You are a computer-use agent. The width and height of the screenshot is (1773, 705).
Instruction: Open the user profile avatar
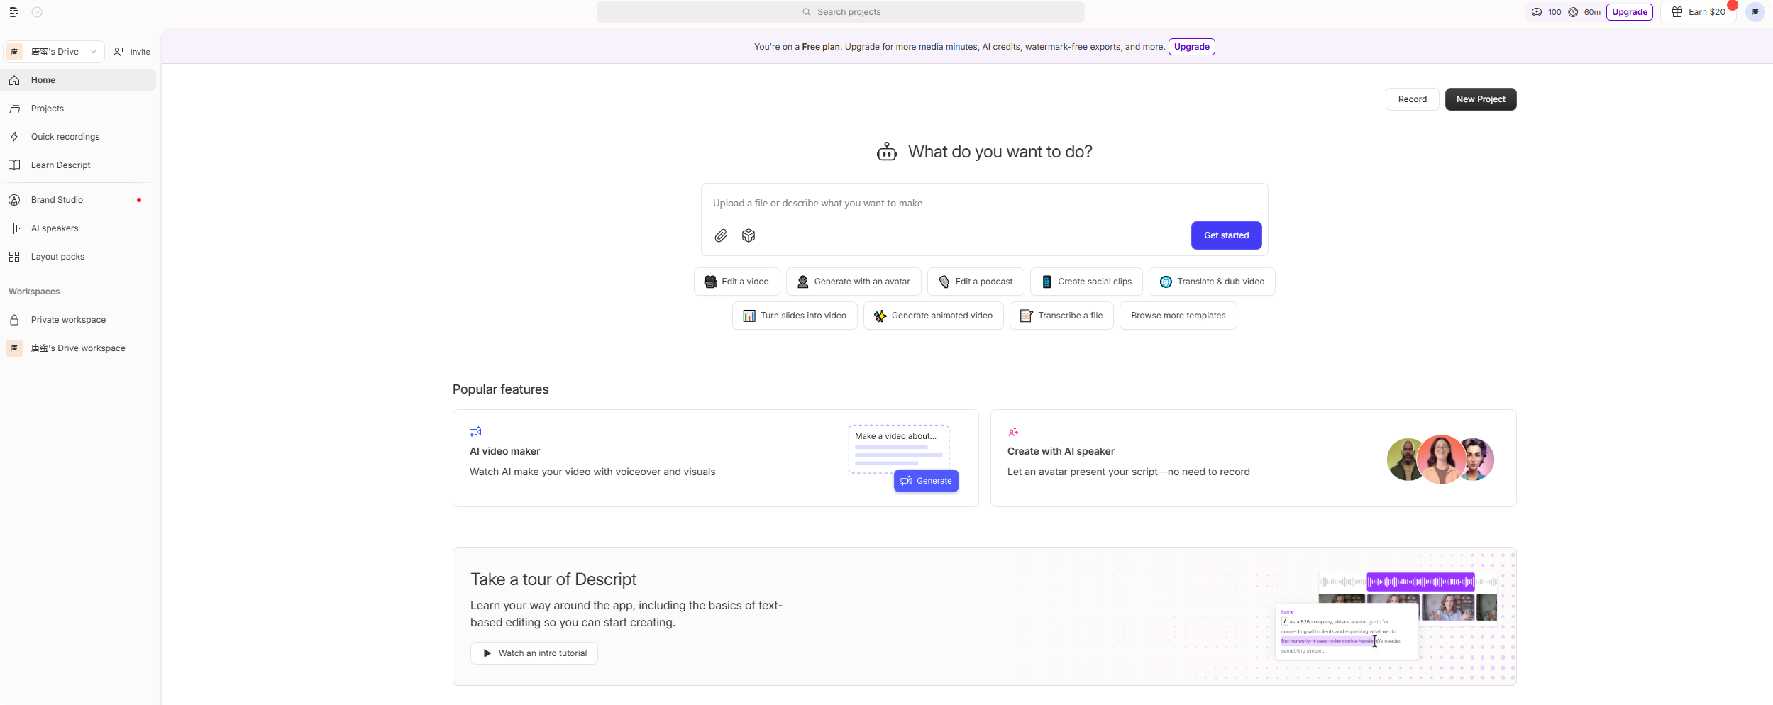1755,12
